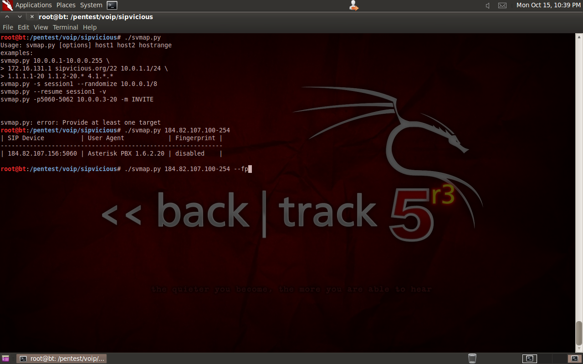
Task: Open the terminal File menu
Action: point(8,27)
